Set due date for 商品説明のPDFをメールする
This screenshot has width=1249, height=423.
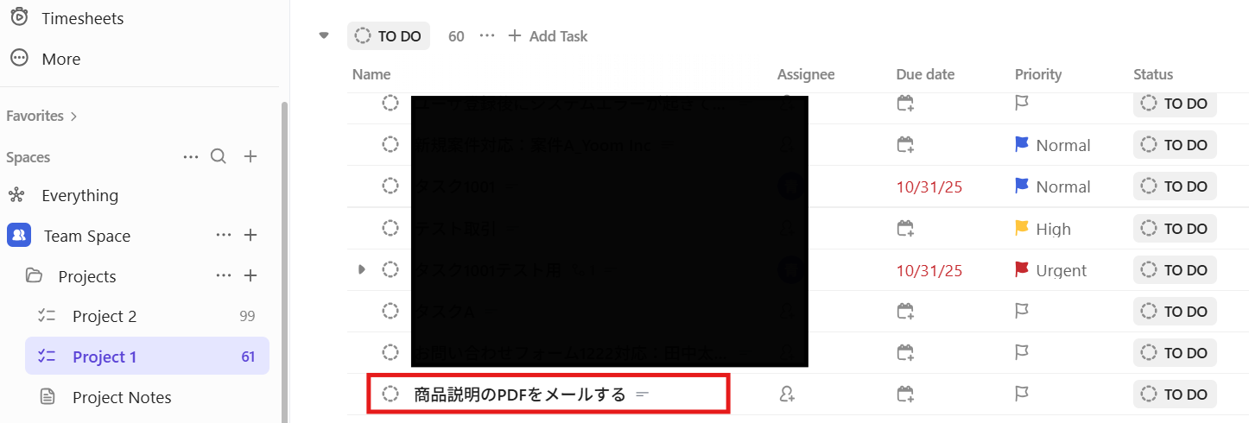tap(905, 395)
